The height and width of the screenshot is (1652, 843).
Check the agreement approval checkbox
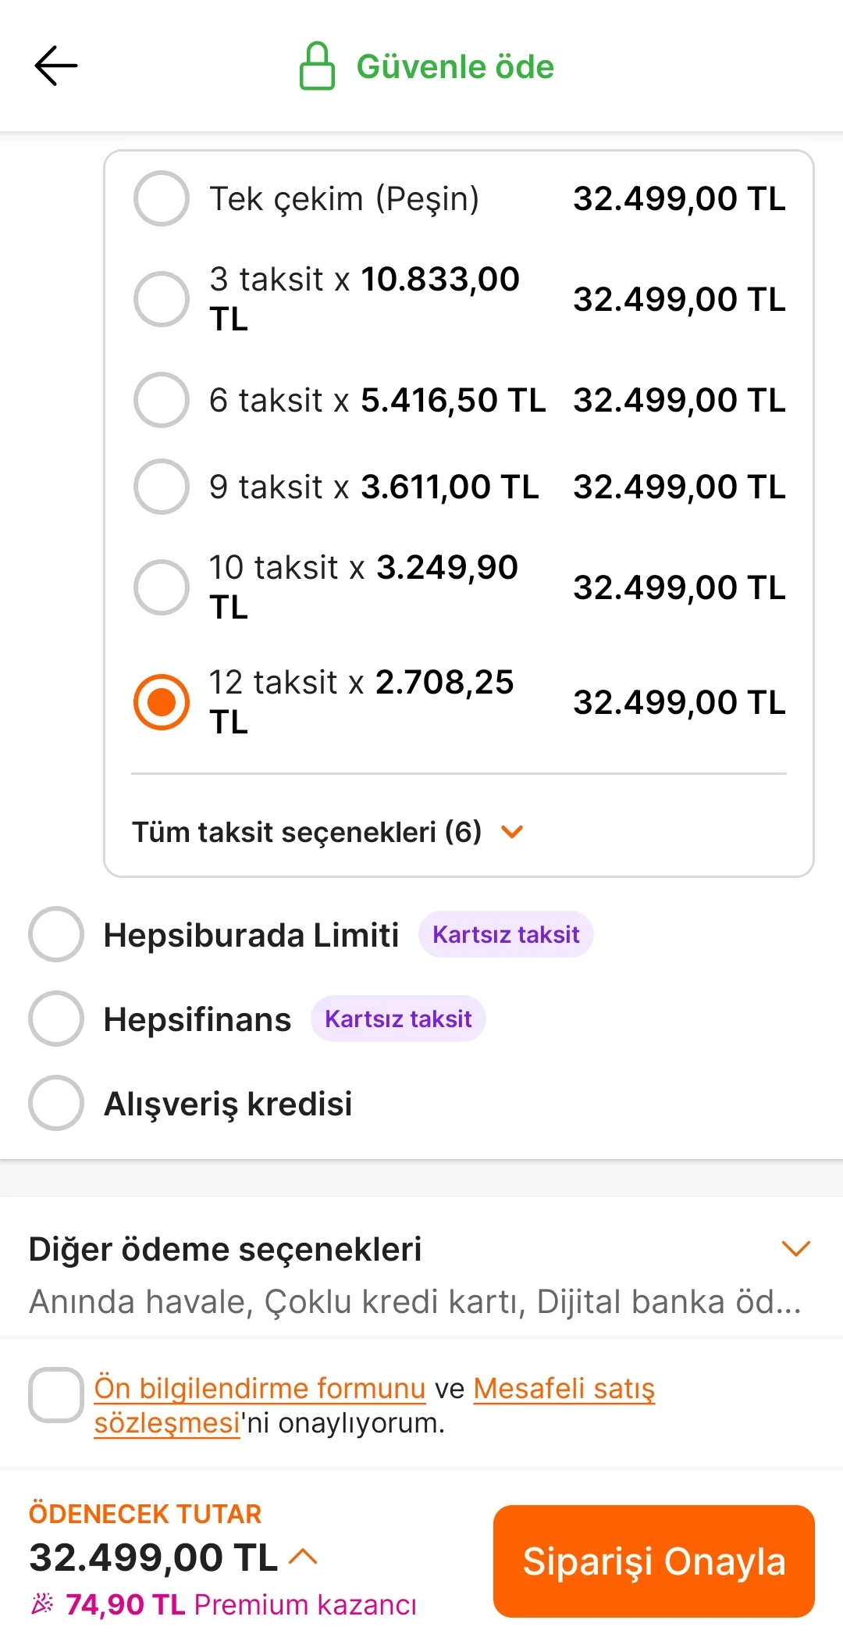56,1395
